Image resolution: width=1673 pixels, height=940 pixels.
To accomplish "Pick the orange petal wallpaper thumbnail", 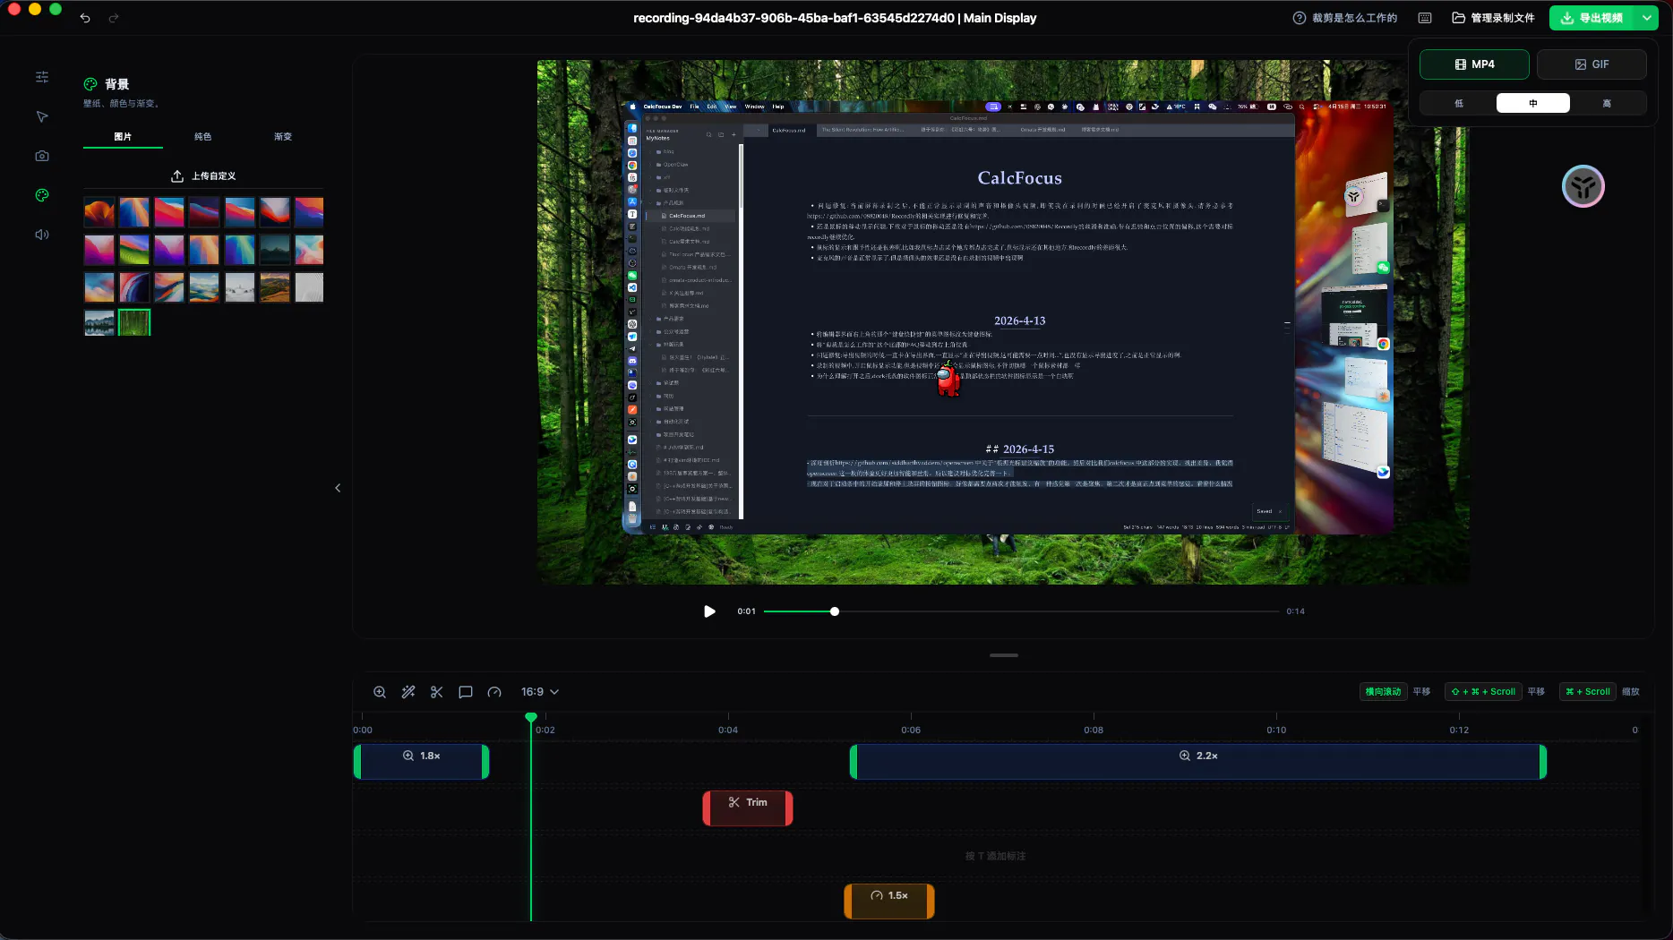I will coord(99,212).
